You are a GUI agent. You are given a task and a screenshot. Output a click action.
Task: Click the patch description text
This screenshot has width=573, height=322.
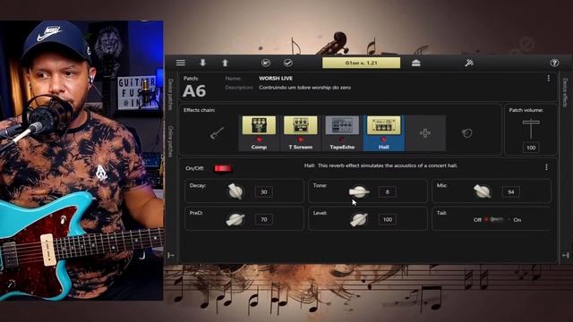coord(304,88)
